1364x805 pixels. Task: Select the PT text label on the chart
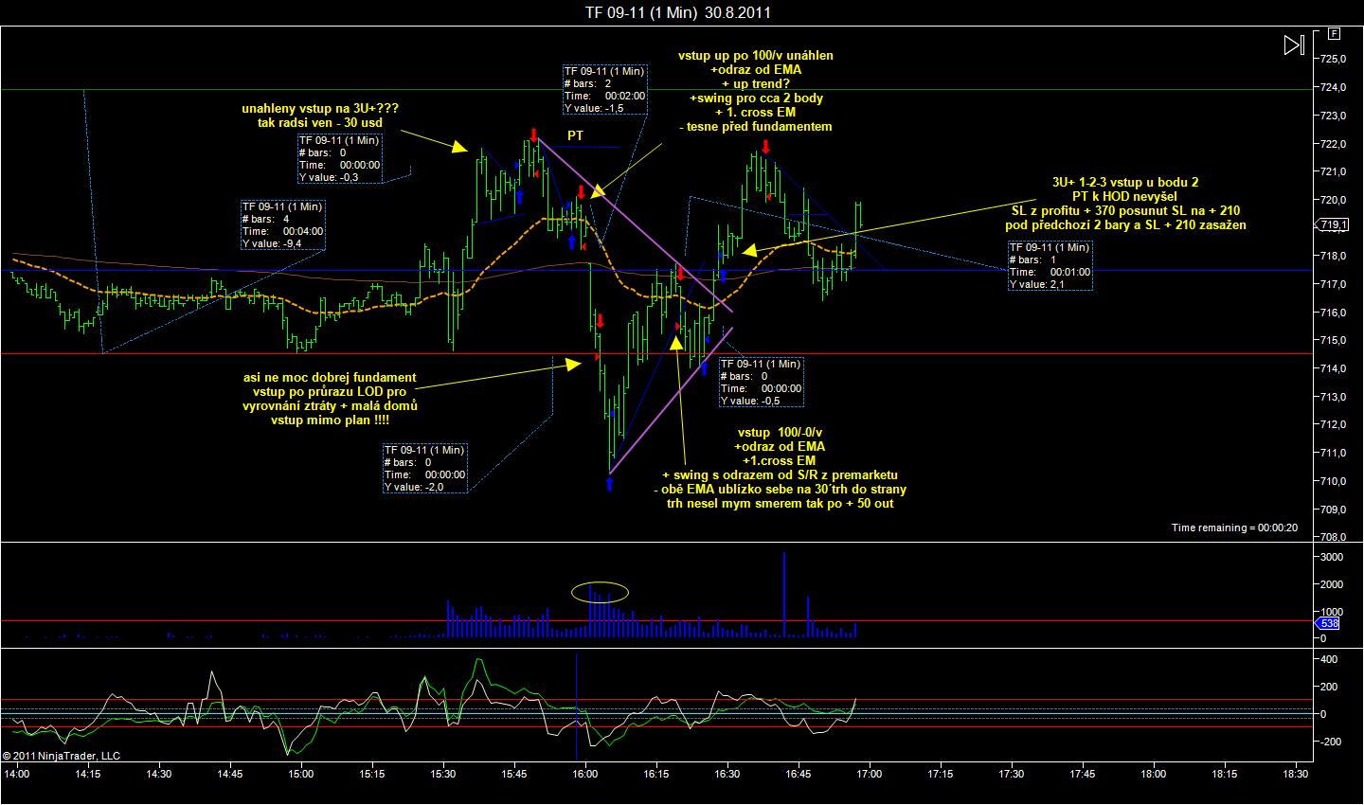click(575, 135)
